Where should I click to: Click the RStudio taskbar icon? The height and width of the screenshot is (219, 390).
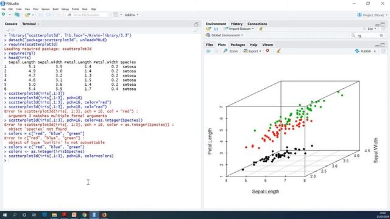[94, 215]
